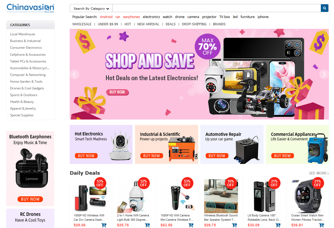Show the previous banner slide arrow
334x228 pixels.
coord(74,74)
